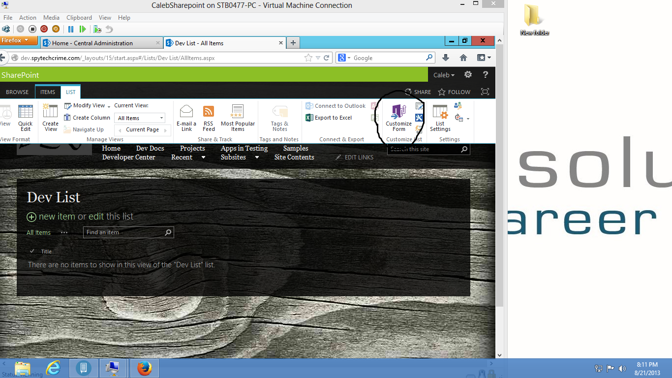
Task: Click FOLLOW to follow this list
Action: (454, 92)
